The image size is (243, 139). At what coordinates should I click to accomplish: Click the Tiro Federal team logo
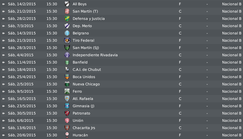coord(67,40)
